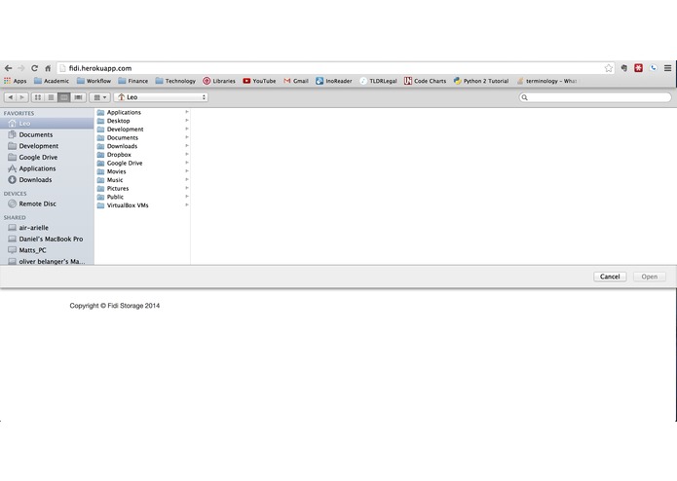Cancel the file open dialog
Viewport: 677px width, 481px height.
pyautogui.click(x=610, y=277)
